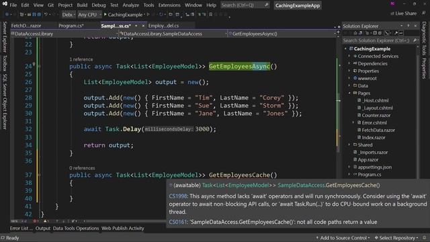
Task: Click the Undo toolbar icon
Action: pos(46,14)
